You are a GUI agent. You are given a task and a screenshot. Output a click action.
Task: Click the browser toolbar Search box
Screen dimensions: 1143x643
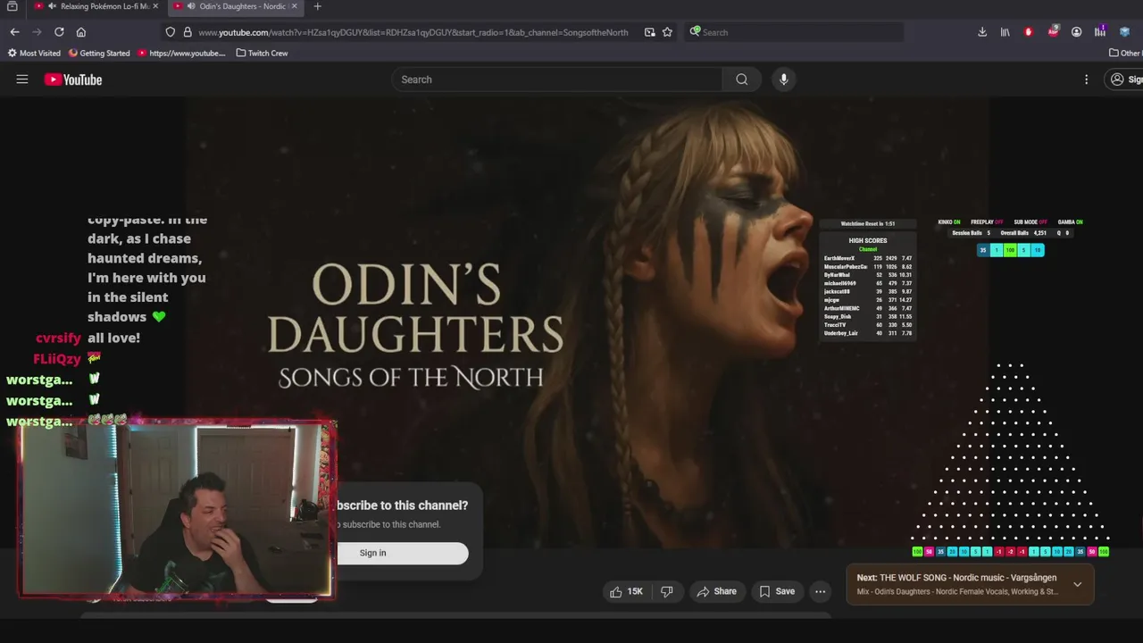[x=795, y=32]
